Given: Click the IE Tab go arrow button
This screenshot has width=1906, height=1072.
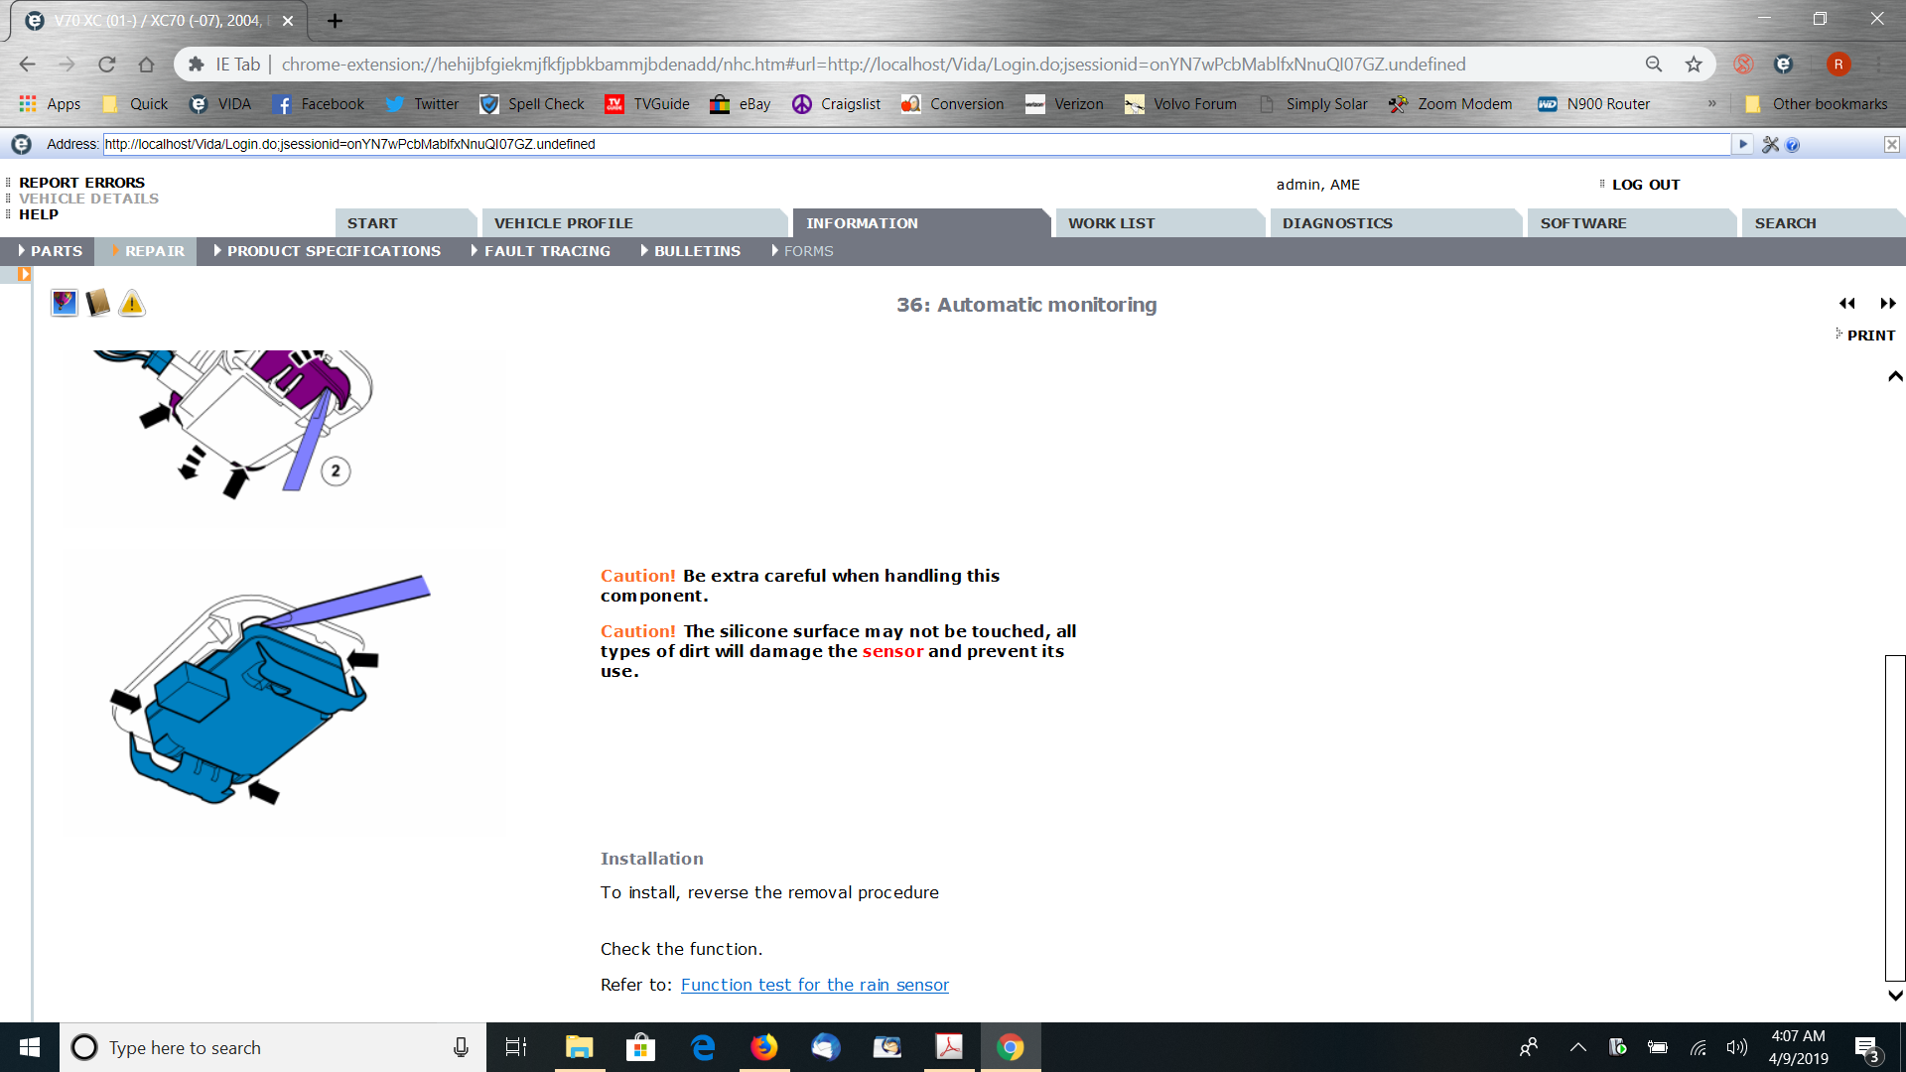Looking at the screenshot, I should coord(1742,145).
